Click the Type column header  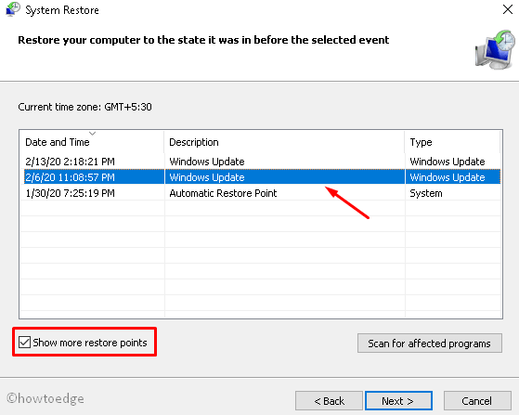452,142
